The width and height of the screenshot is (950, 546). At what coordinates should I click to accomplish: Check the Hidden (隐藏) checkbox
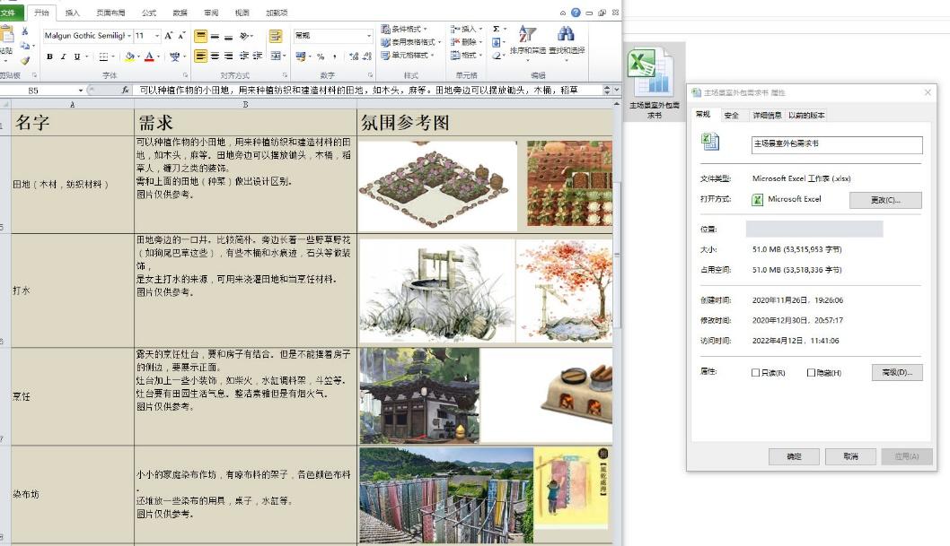coord(811,372)
